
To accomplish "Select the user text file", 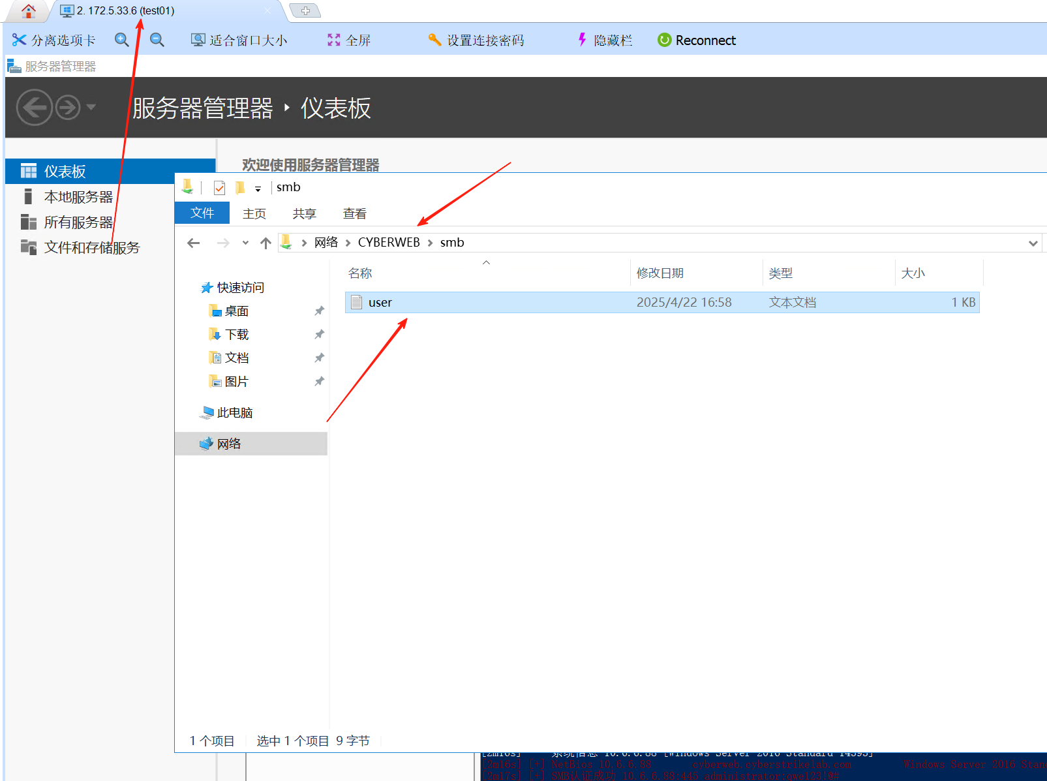I will tap(662, 302).
